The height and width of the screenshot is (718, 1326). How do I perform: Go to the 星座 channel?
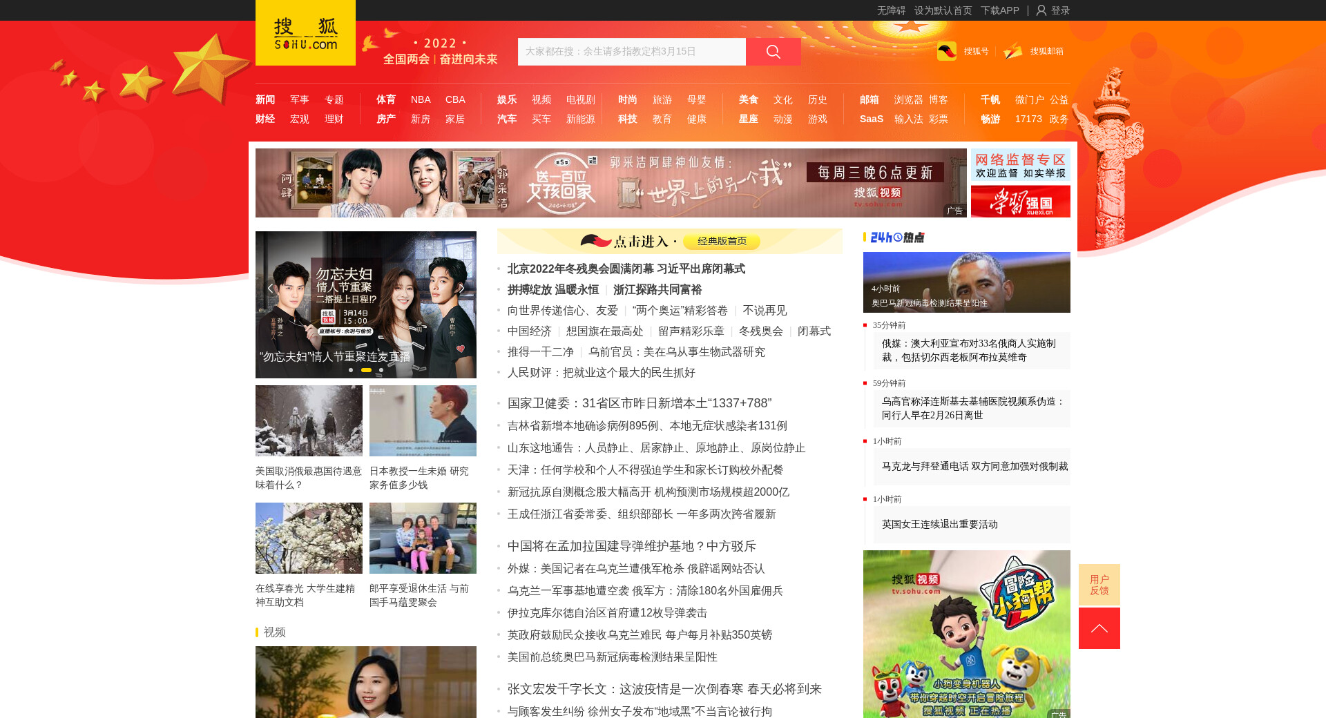[749, 119]
